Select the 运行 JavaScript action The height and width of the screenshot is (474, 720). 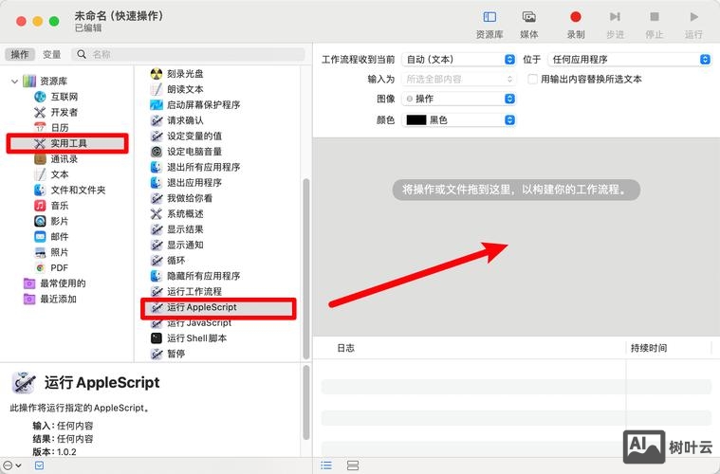coord(191,323)
